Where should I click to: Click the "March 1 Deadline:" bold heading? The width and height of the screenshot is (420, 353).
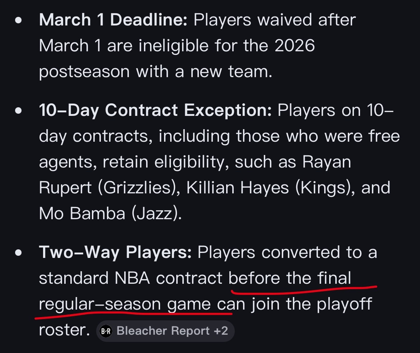(113, 20)
